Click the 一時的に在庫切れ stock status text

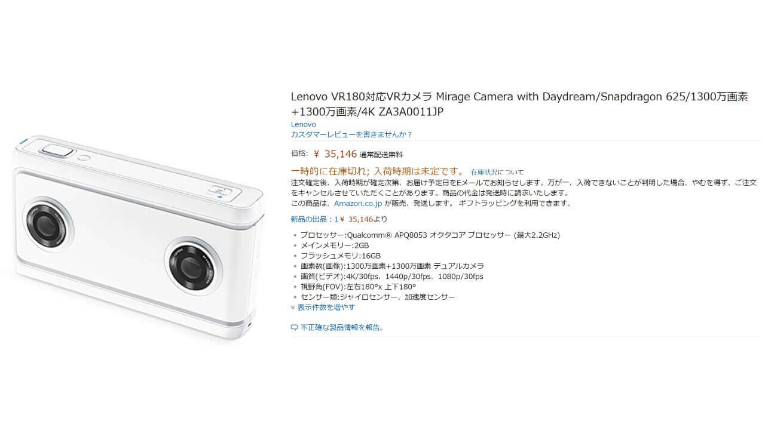coord(377,171)
